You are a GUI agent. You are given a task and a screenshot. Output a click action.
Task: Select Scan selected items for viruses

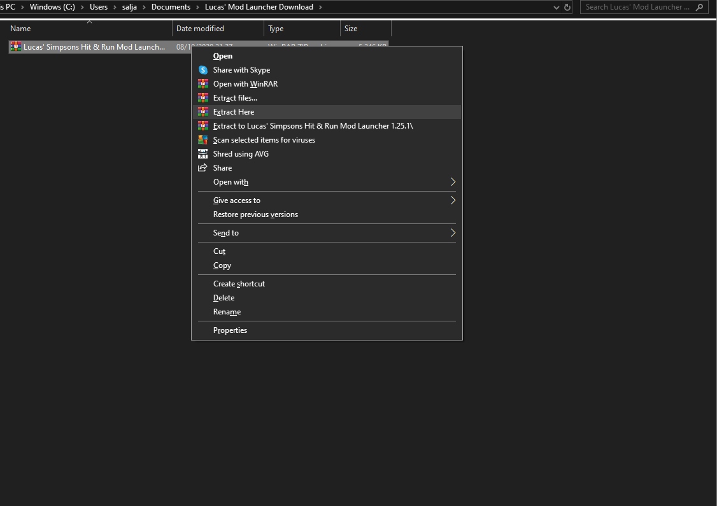(327, 140)
